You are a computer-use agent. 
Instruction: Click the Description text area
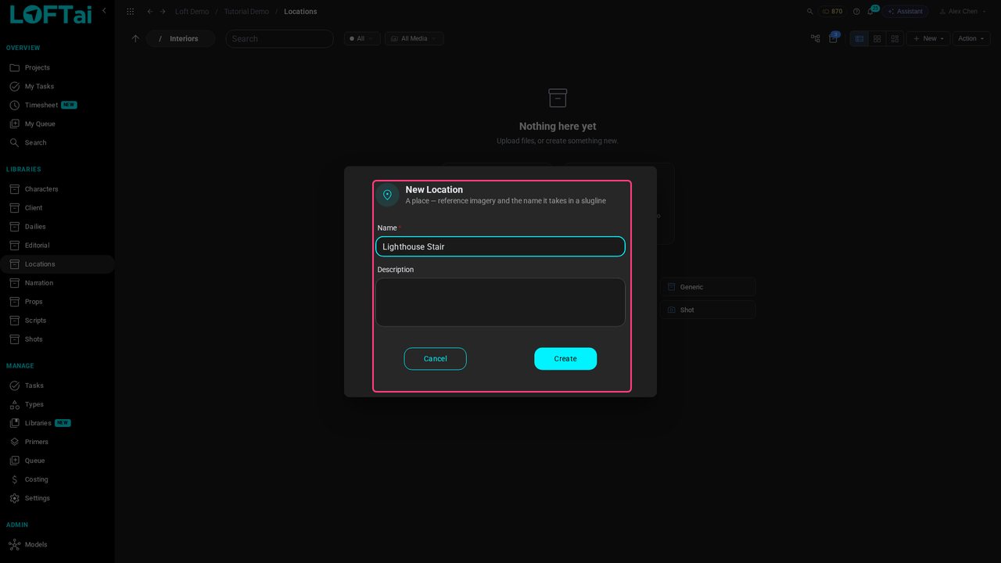(x=500, y=302)
